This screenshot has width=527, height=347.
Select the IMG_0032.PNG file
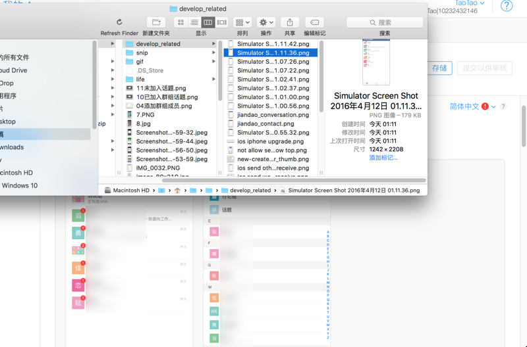click(171, 168)
